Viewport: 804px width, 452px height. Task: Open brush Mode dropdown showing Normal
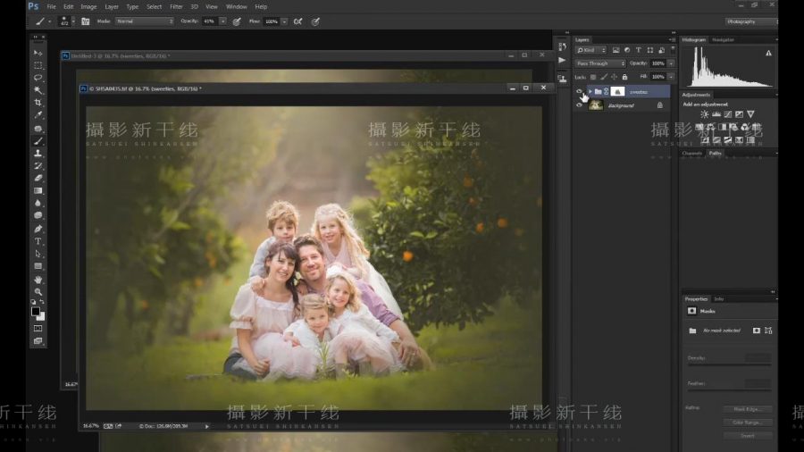(x=145, y=21)
